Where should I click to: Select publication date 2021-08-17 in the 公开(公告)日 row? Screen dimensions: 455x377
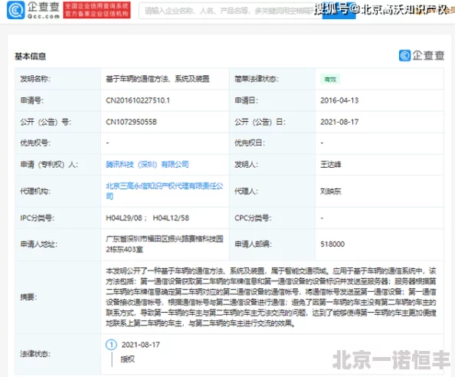[339, 122]
